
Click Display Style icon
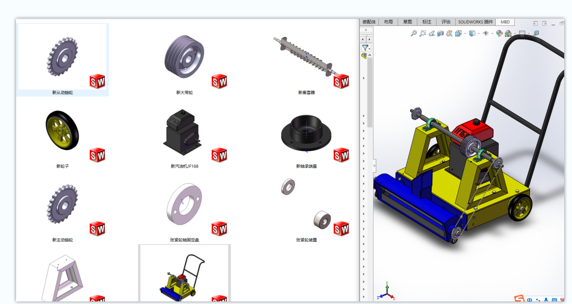[472, 34]
